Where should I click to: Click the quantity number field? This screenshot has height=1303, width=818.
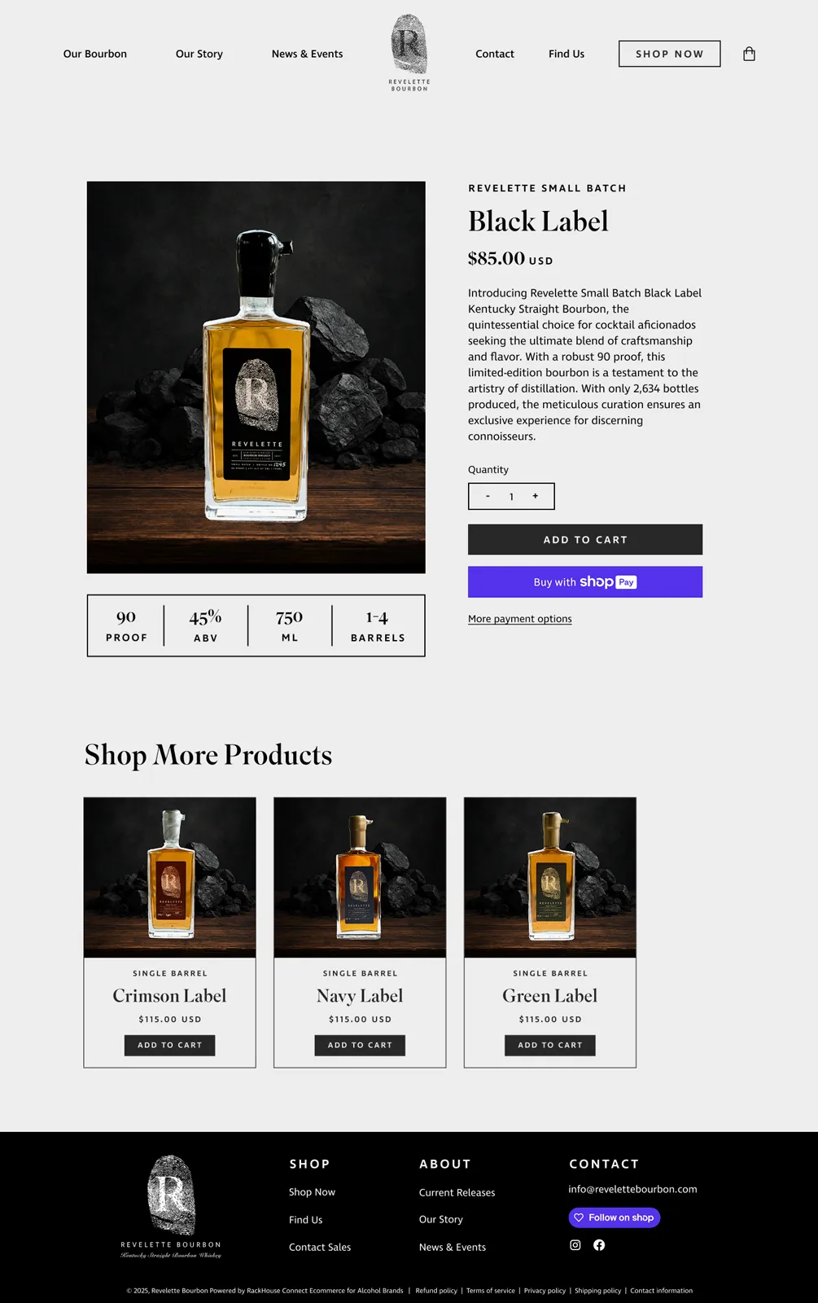pyautogui.click(x=511, y=497)
